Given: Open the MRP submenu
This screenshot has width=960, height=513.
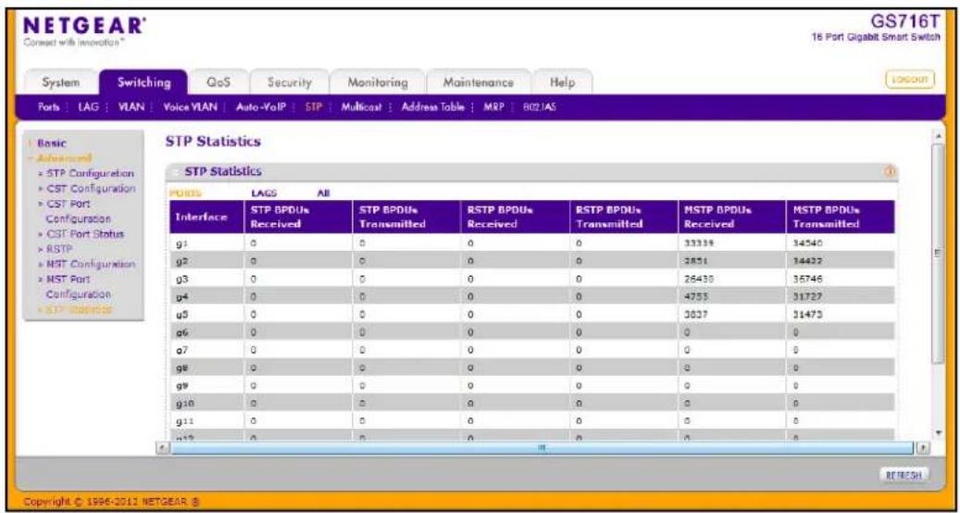Looking at the screenshot, I should 494,106.
